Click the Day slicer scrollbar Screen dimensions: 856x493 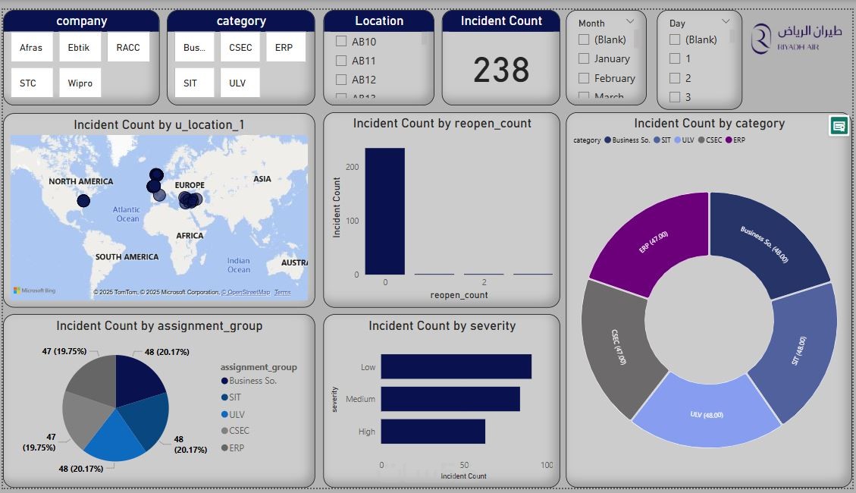(732, 36)
